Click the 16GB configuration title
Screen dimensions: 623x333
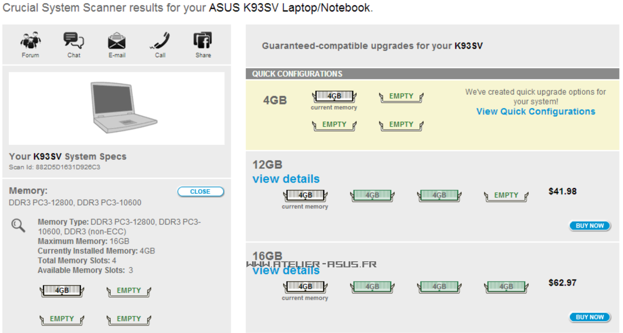click(267, 257)
